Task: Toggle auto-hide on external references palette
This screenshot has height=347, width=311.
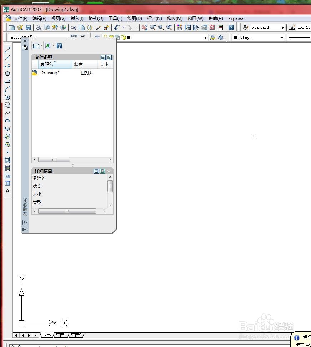Action: [25, 222]
